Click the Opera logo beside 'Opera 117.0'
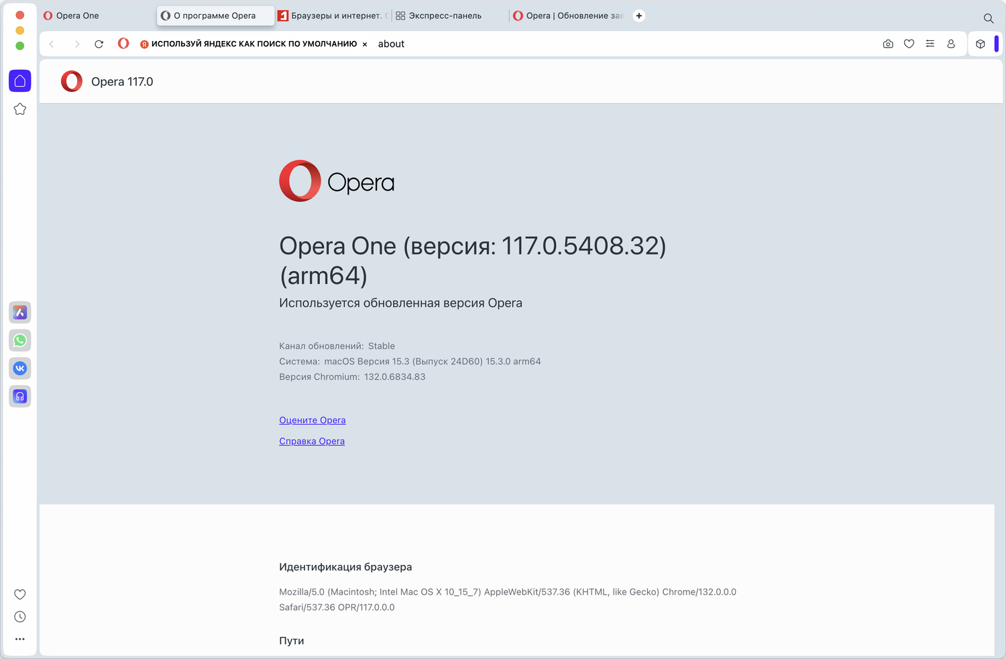This screenshot has height=659, width=1006. point(72,81)
